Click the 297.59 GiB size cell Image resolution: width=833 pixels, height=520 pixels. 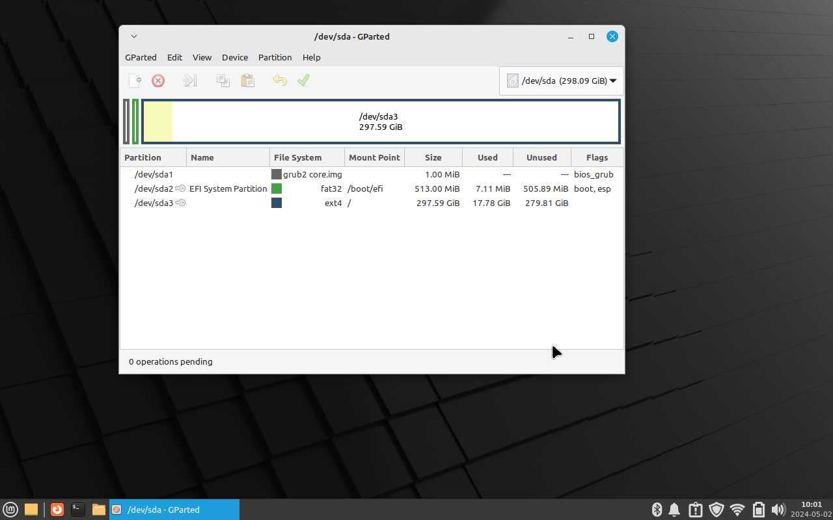(x=437, y=203)
